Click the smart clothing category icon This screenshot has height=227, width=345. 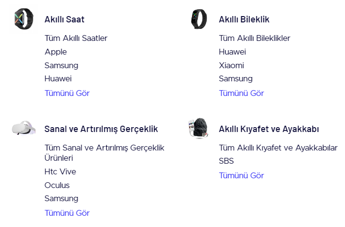click(198, 128)
